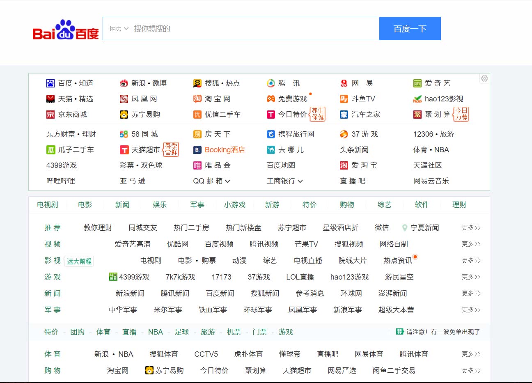
Task: Click the 宁夏新闻 location pin icon
Action: click(x=405, y=228)
